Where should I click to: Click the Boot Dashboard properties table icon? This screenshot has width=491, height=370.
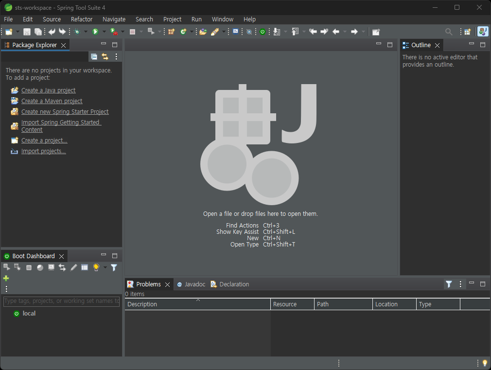[85, 267]
